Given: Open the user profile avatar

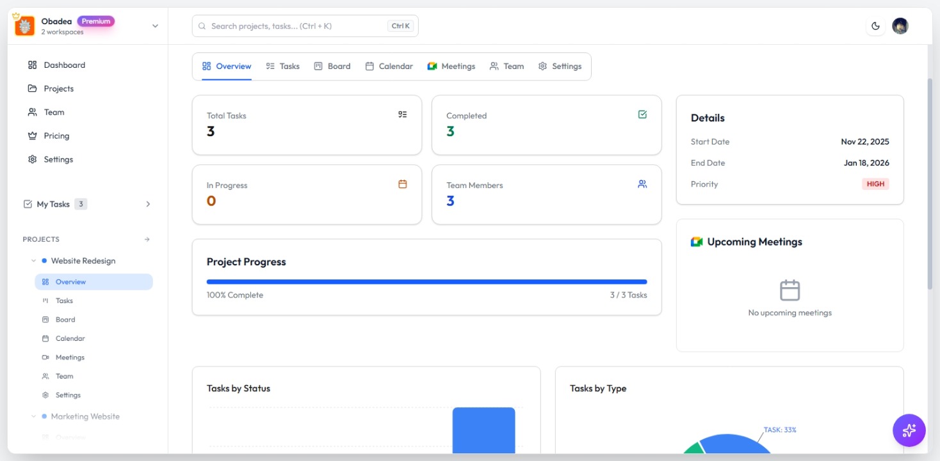Looking at the screenshot, I should pos(900,26).
